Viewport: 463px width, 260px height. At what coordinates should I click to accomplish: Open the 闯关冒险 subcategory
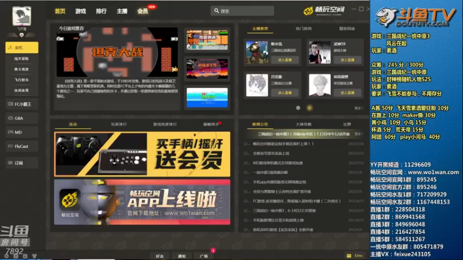pos(21,59)
